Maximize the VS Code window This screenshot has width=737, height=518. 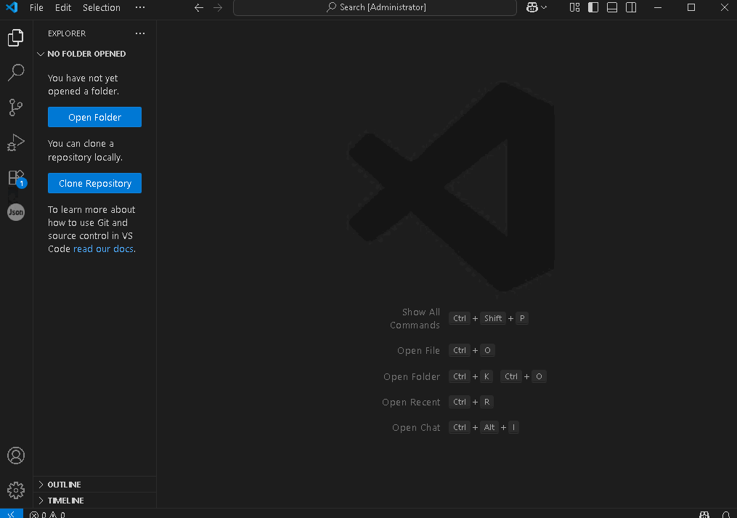(x=691, y=7)
